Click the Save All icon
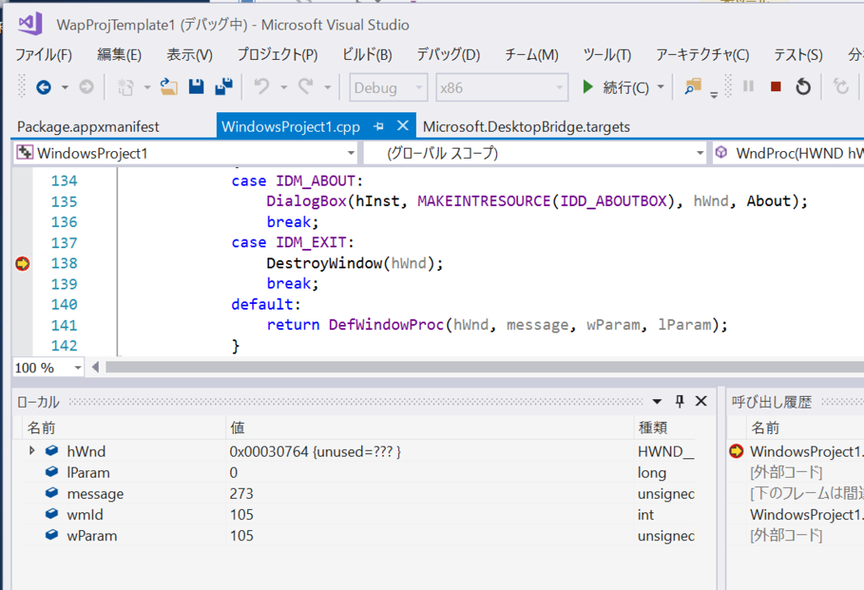The image size is (864, 590). pyautogui.click(x=224, y=87)
